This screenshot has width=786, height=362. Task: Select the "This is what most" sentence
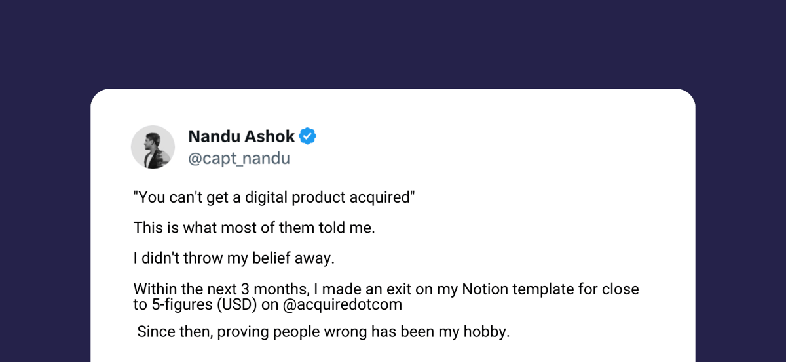coord(254,228)
